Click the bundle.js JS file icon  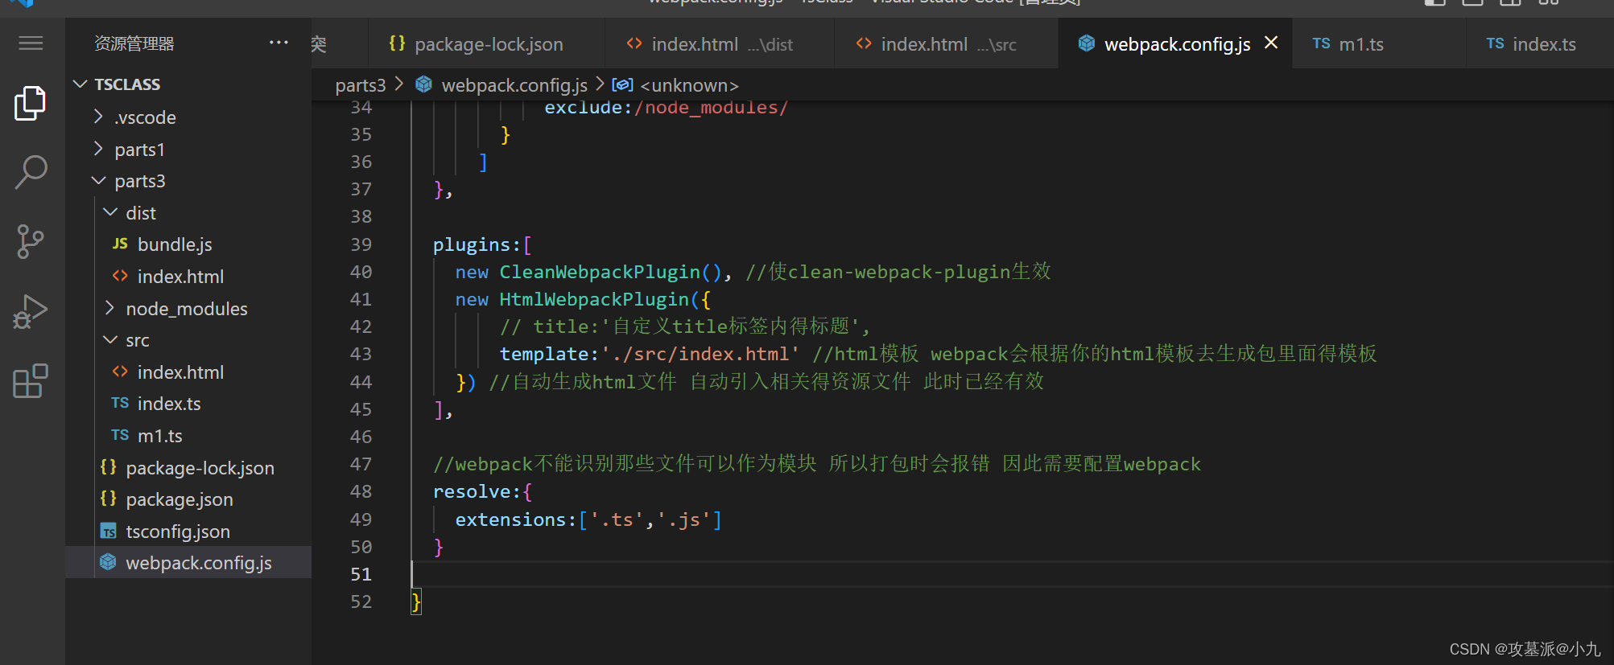click(120, 244)
